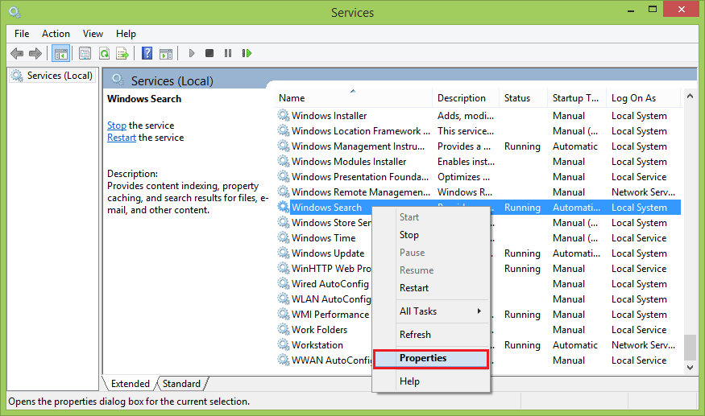Sort by the Log On As column header

[x=644, y=98]
